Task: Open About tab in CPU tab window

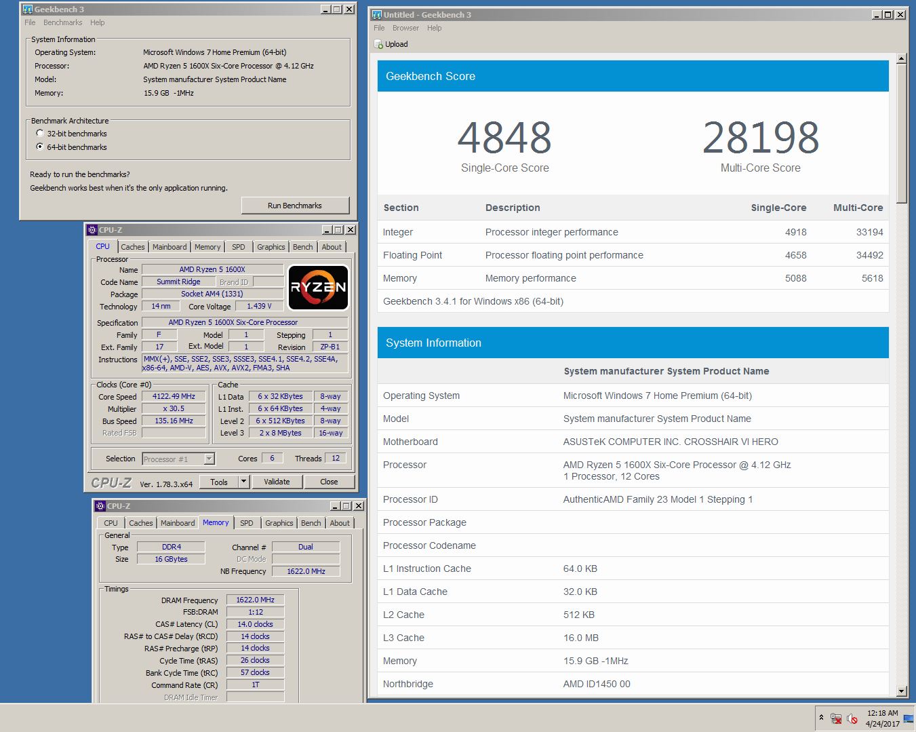Action: click(332, 247)
